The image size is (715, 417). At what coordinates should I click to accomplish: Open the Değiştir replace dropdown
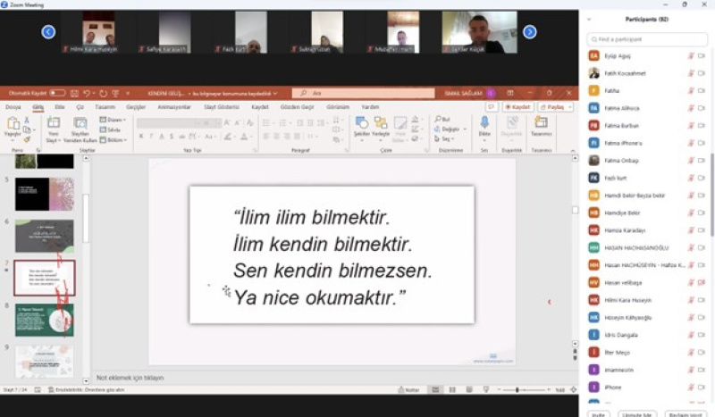450,129
